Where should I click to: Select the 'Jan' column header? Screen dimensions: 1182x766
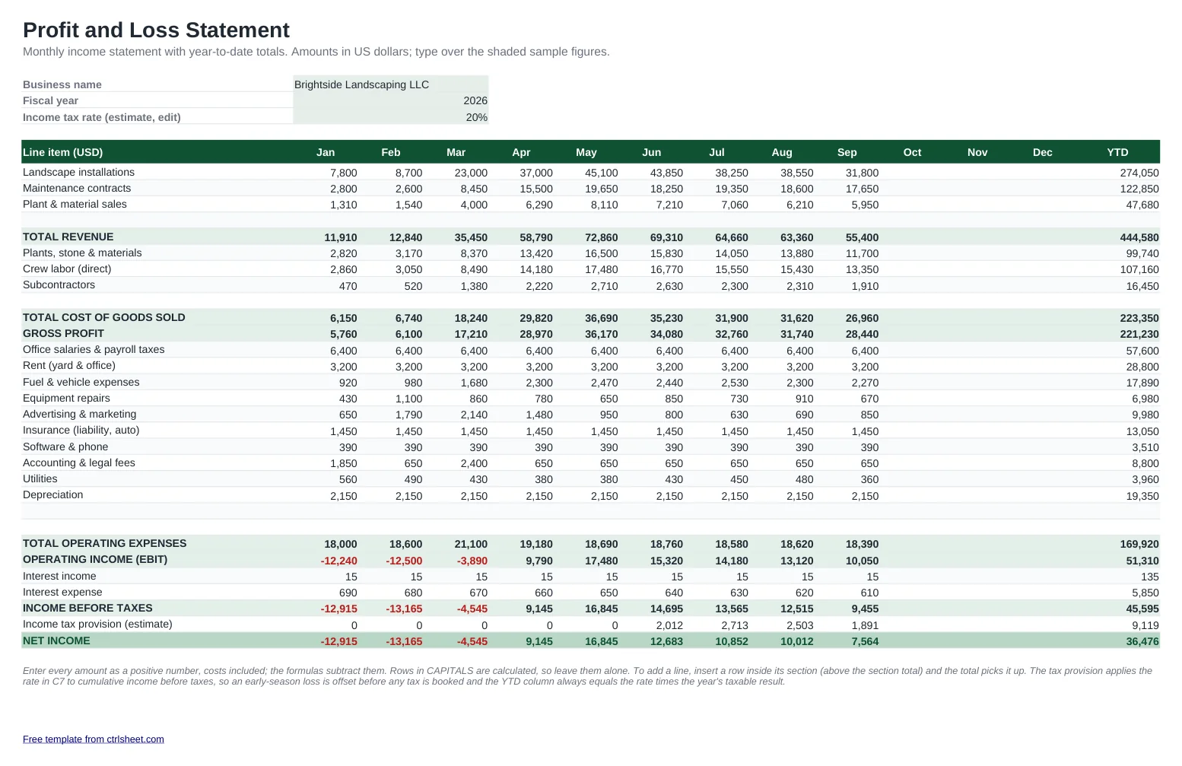click(x=326, y=152)
